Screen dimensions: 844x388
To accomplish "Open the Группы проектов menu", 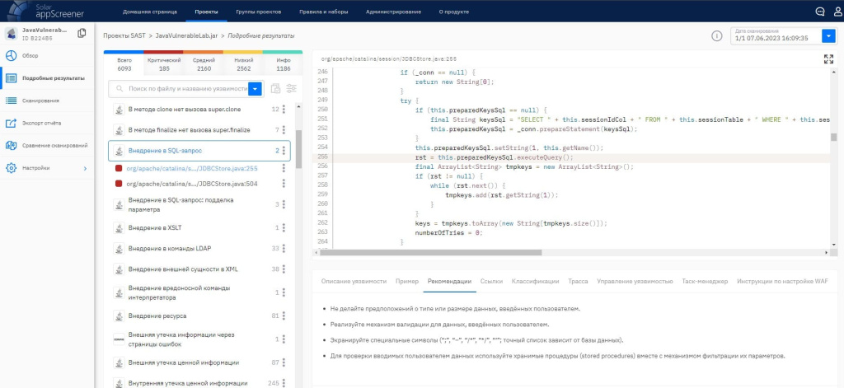I will click(x=256, y=12).
